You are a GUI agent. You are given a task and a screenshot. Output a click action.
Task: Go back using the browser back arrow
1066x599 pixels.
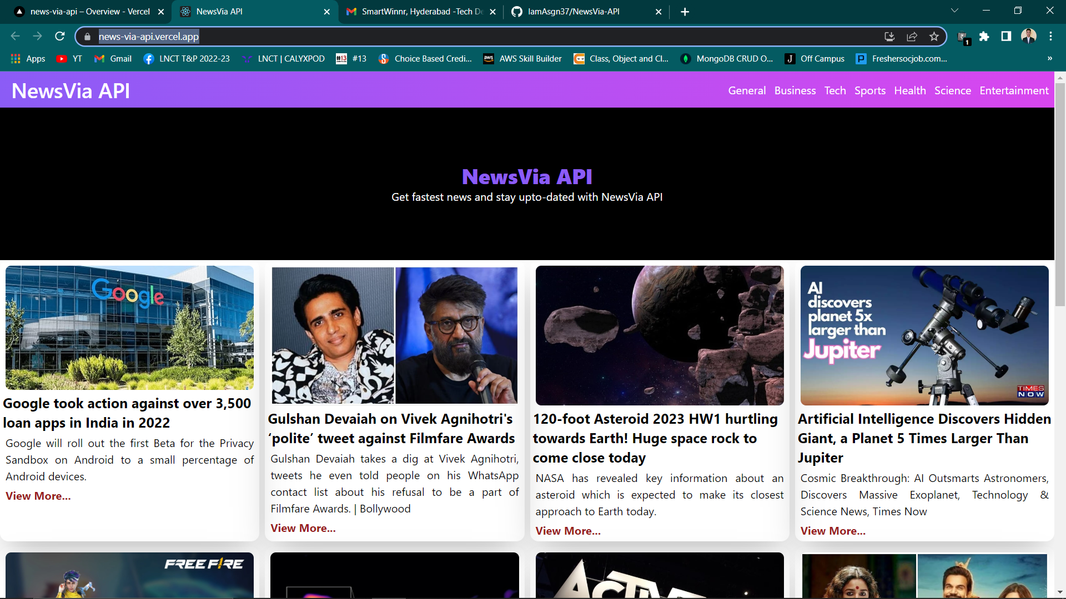click(15, 37)
